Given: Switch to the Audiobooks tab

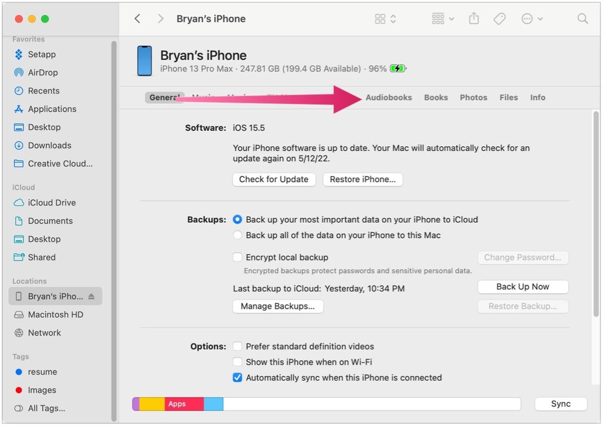Looking at the screenshot, I should 389,97.
